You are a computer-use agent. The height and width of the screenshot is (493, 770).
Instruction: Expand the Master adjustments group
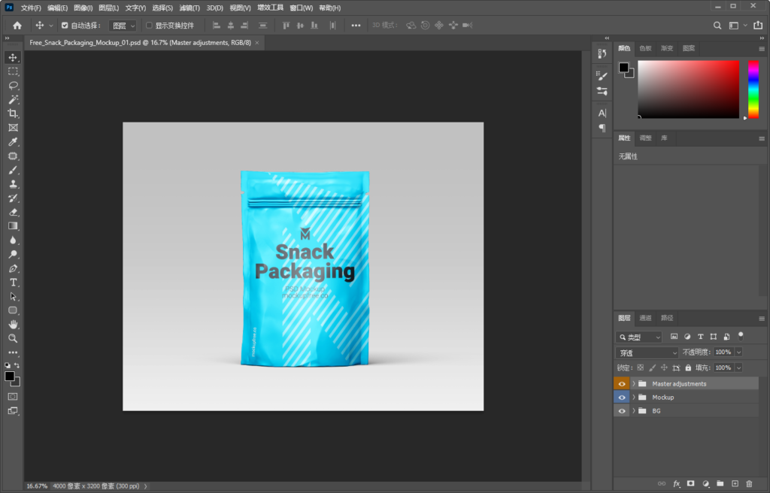(x=633, y=383)
